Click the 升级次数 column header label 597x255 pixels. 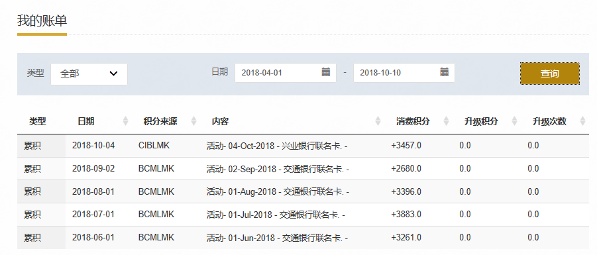point(549,121)
